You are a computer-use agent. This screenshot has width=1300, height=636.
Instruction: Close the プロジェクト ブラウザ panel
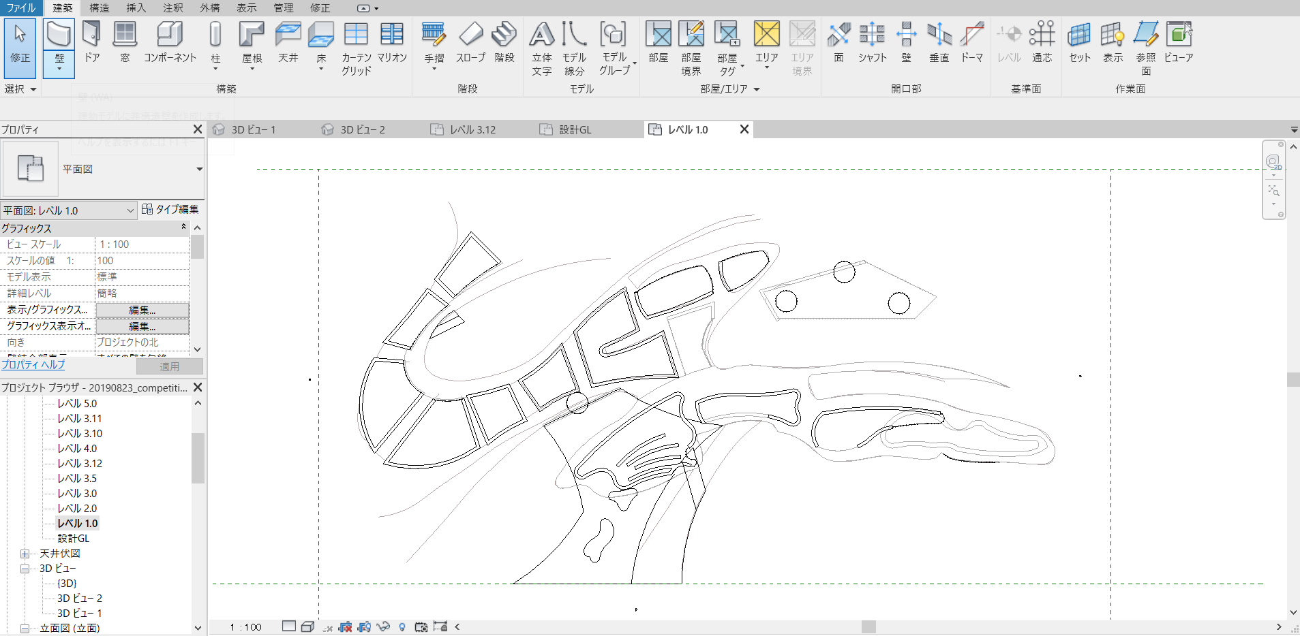(x=198, y=387)
